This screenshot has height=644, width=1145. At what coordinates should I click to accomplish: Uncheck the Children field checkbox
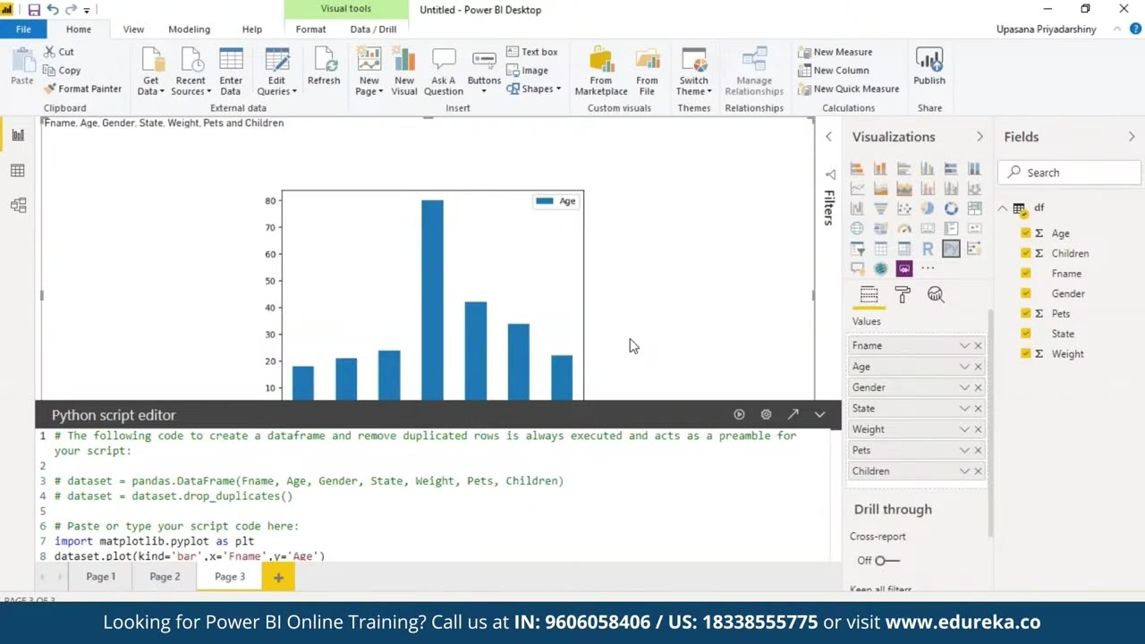[x=1026, y=253]
